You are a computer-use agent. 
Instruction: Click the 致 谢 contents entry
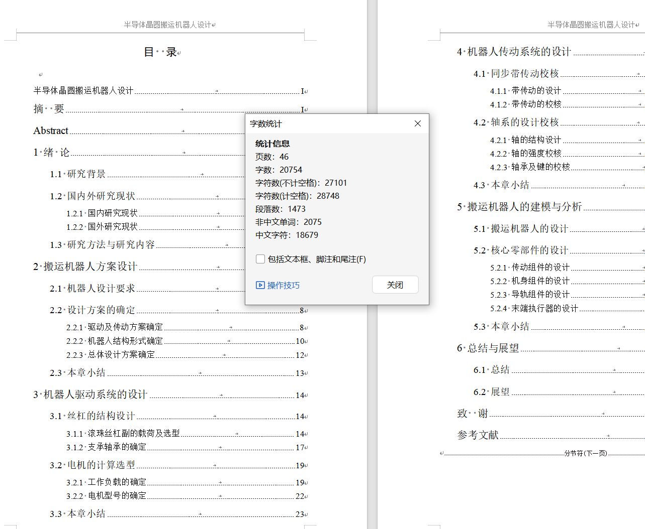click(473, 414)
